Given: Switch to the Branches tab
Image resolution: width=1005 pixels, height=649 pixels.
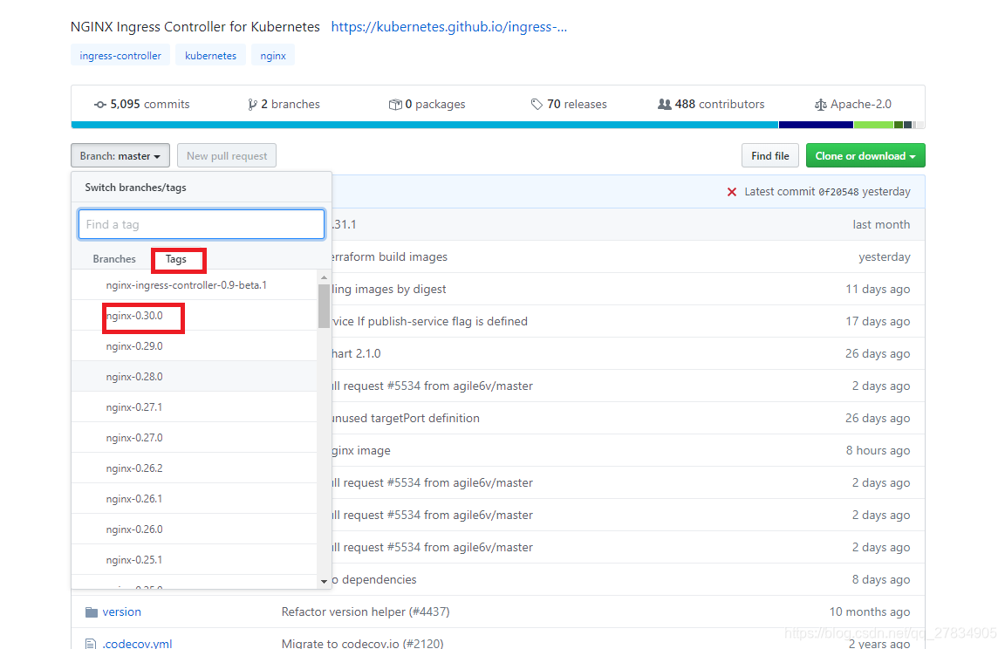Looking at the screenshot, I should pyautogui.click(x=114, y=259).
